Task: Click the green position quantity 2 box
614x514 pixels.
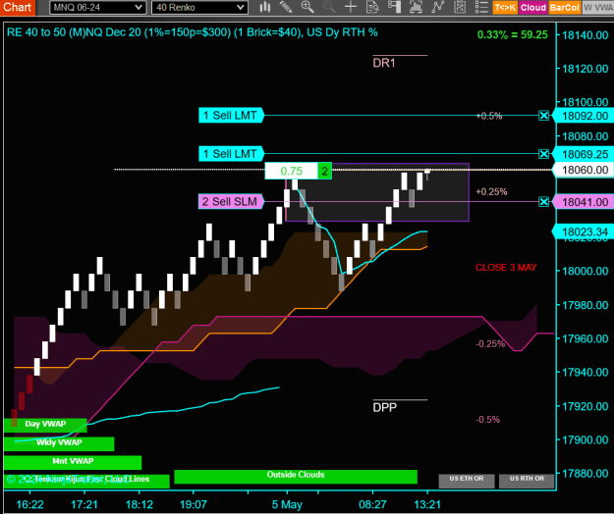Action: click(324, 172)
